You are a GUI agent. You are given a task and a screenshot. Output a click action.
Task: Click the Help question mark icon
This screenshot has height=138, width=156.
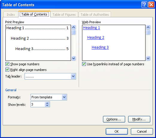[144, 4]
